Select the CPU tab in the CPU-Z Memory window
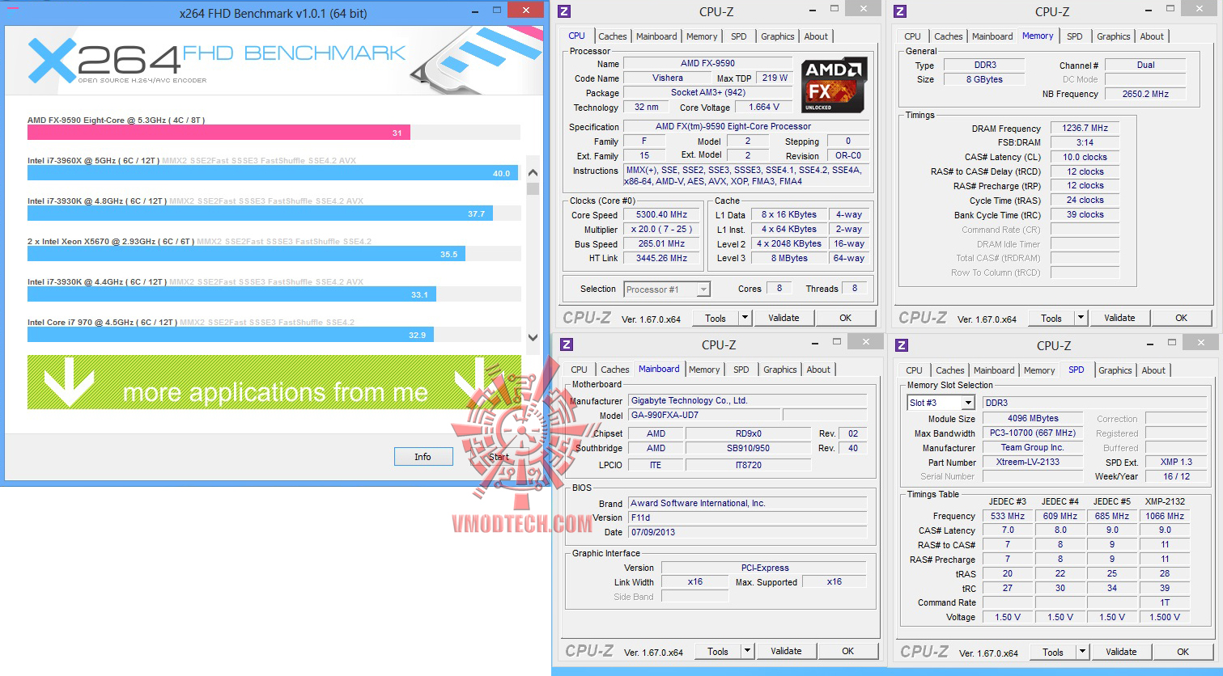Image resolution: width=1223 pixels, height=676 pixels. point(913,36)
